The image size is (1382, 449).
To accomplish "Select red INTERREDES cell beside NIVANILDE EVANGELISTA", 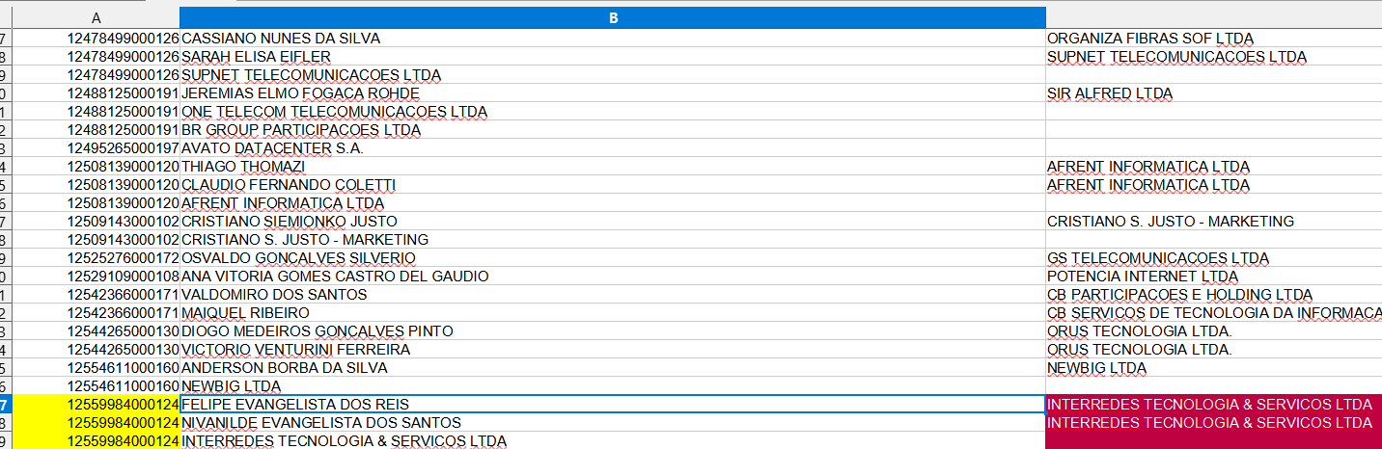I will tap(1214, 423).
